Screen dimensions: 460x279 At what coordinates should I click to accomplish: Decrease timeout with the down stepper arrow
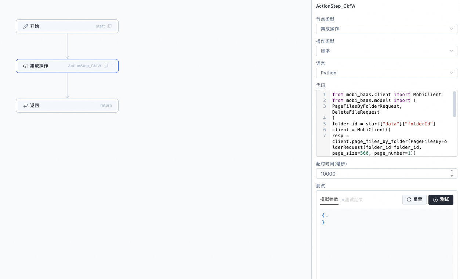click(451, 176)
